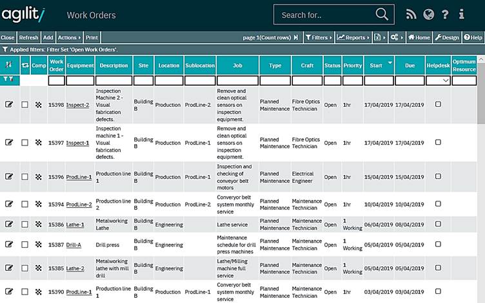Open the Actions menu
This screenshot has width=485, height=303.
[x=70, y=38]
